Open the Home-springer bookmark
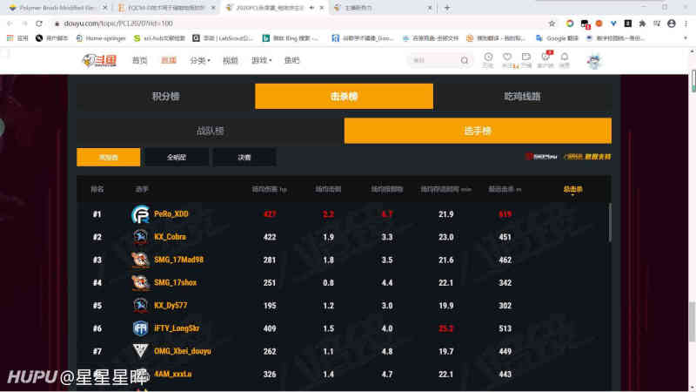The width and height of the screenshot is (696, 392). click(x=101, y=38)
